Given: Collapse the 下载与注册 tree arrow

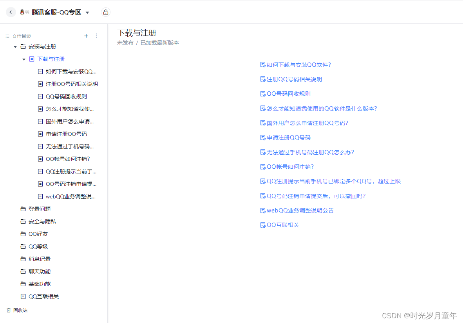Looking at the screenshot, I should pyautogui.click(x=24, y=59).
